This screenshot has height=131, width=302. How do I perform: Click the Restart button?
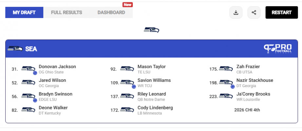click(x=282, y=12)
